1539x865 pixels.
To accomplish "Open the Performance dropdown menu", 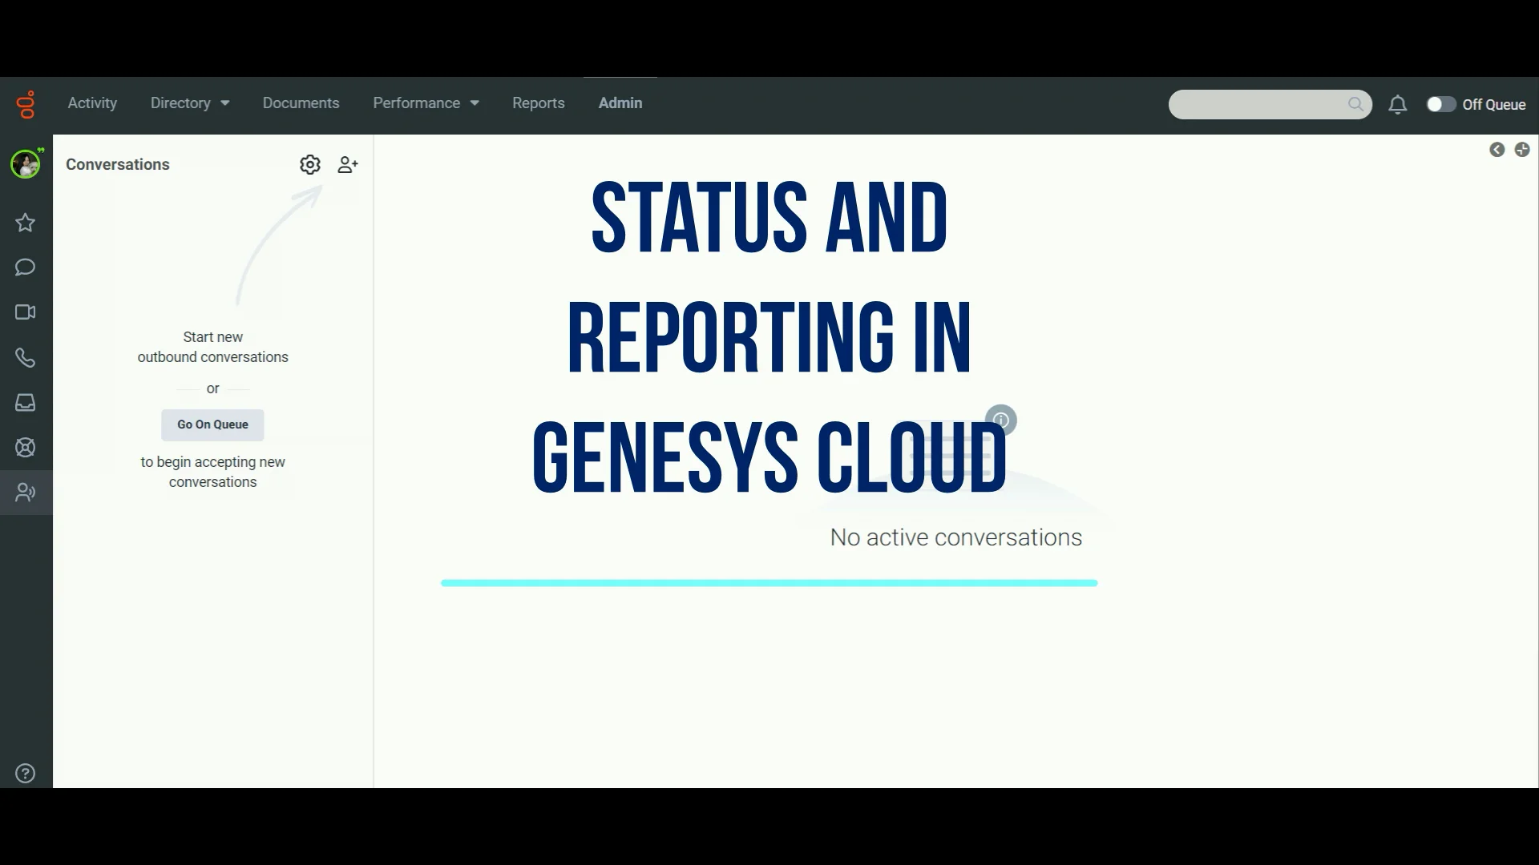I will [426, 103].
